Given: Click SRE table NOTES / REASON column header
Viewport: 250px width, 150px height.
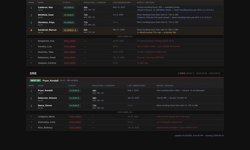Looking at the screenshot, I should pyautogui.click(x=165, y=86).
